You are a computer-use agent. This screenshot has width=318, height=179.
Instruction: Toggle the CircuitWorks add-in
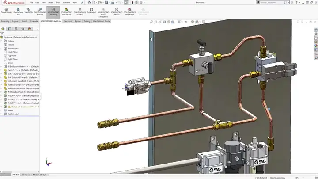coord(6,11)
